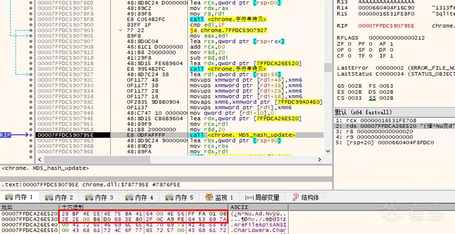The width and height of the screenshot is (455, 234).
Task: Click disassembly horizontal scroll right arrow
Action: click(x=320, y=159)
